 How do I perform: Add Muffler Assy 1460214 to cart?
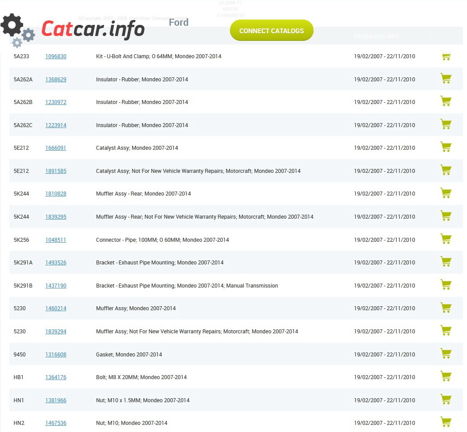pos(446,308)
